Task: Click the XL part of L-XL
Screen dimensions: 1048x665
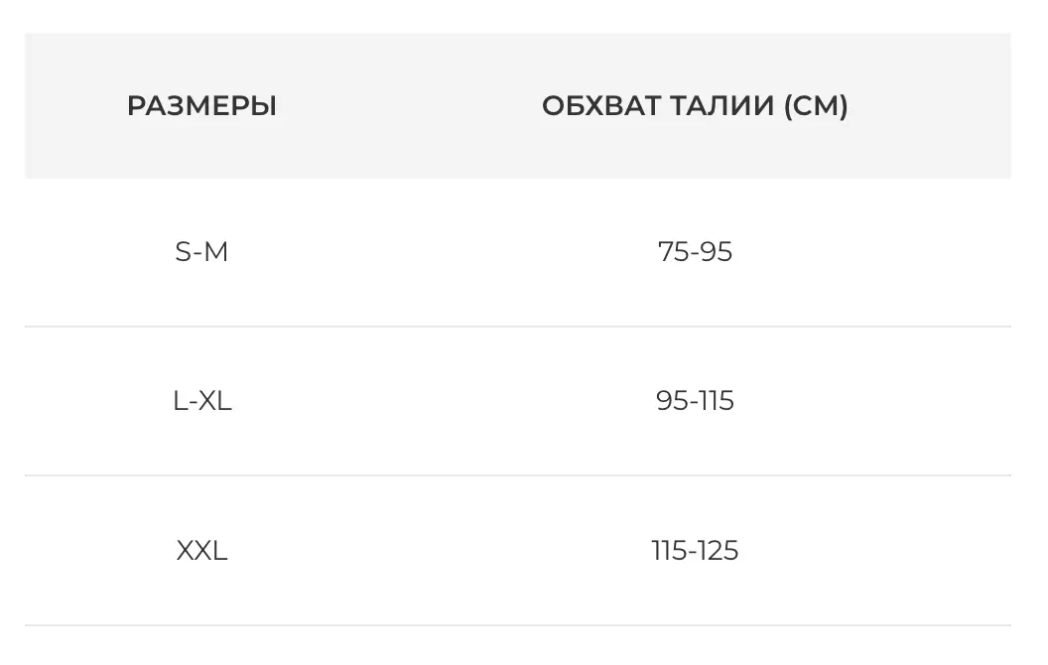Action: point(214,401)
